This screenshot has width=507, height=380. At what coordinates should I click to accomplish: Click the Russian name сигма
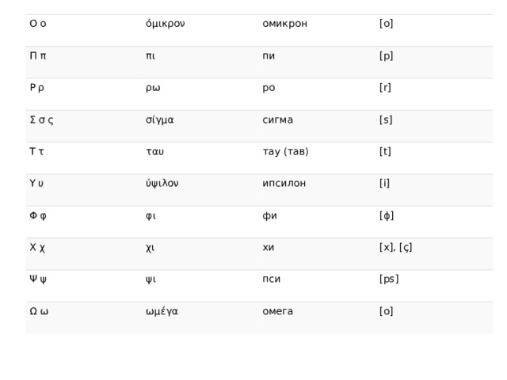tap(278, 120)
